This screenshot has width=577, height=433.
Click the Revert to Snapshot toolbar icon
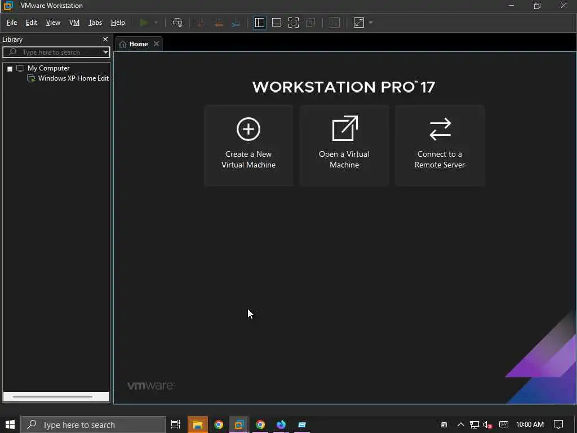(218, 23)
